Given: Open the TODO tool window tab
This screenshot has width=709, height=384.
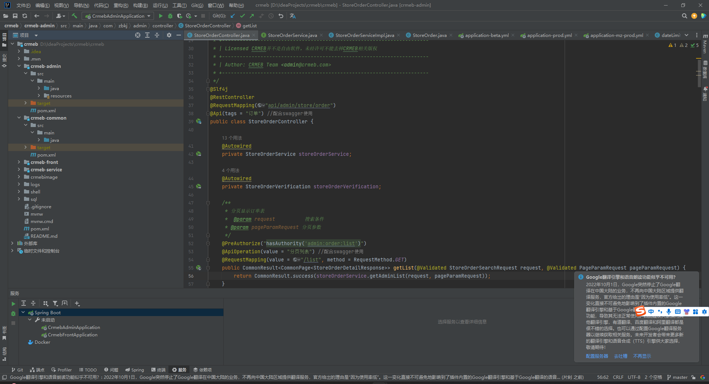Looking at the screenshot, I should pyautogui.click(x=88, y=370).
